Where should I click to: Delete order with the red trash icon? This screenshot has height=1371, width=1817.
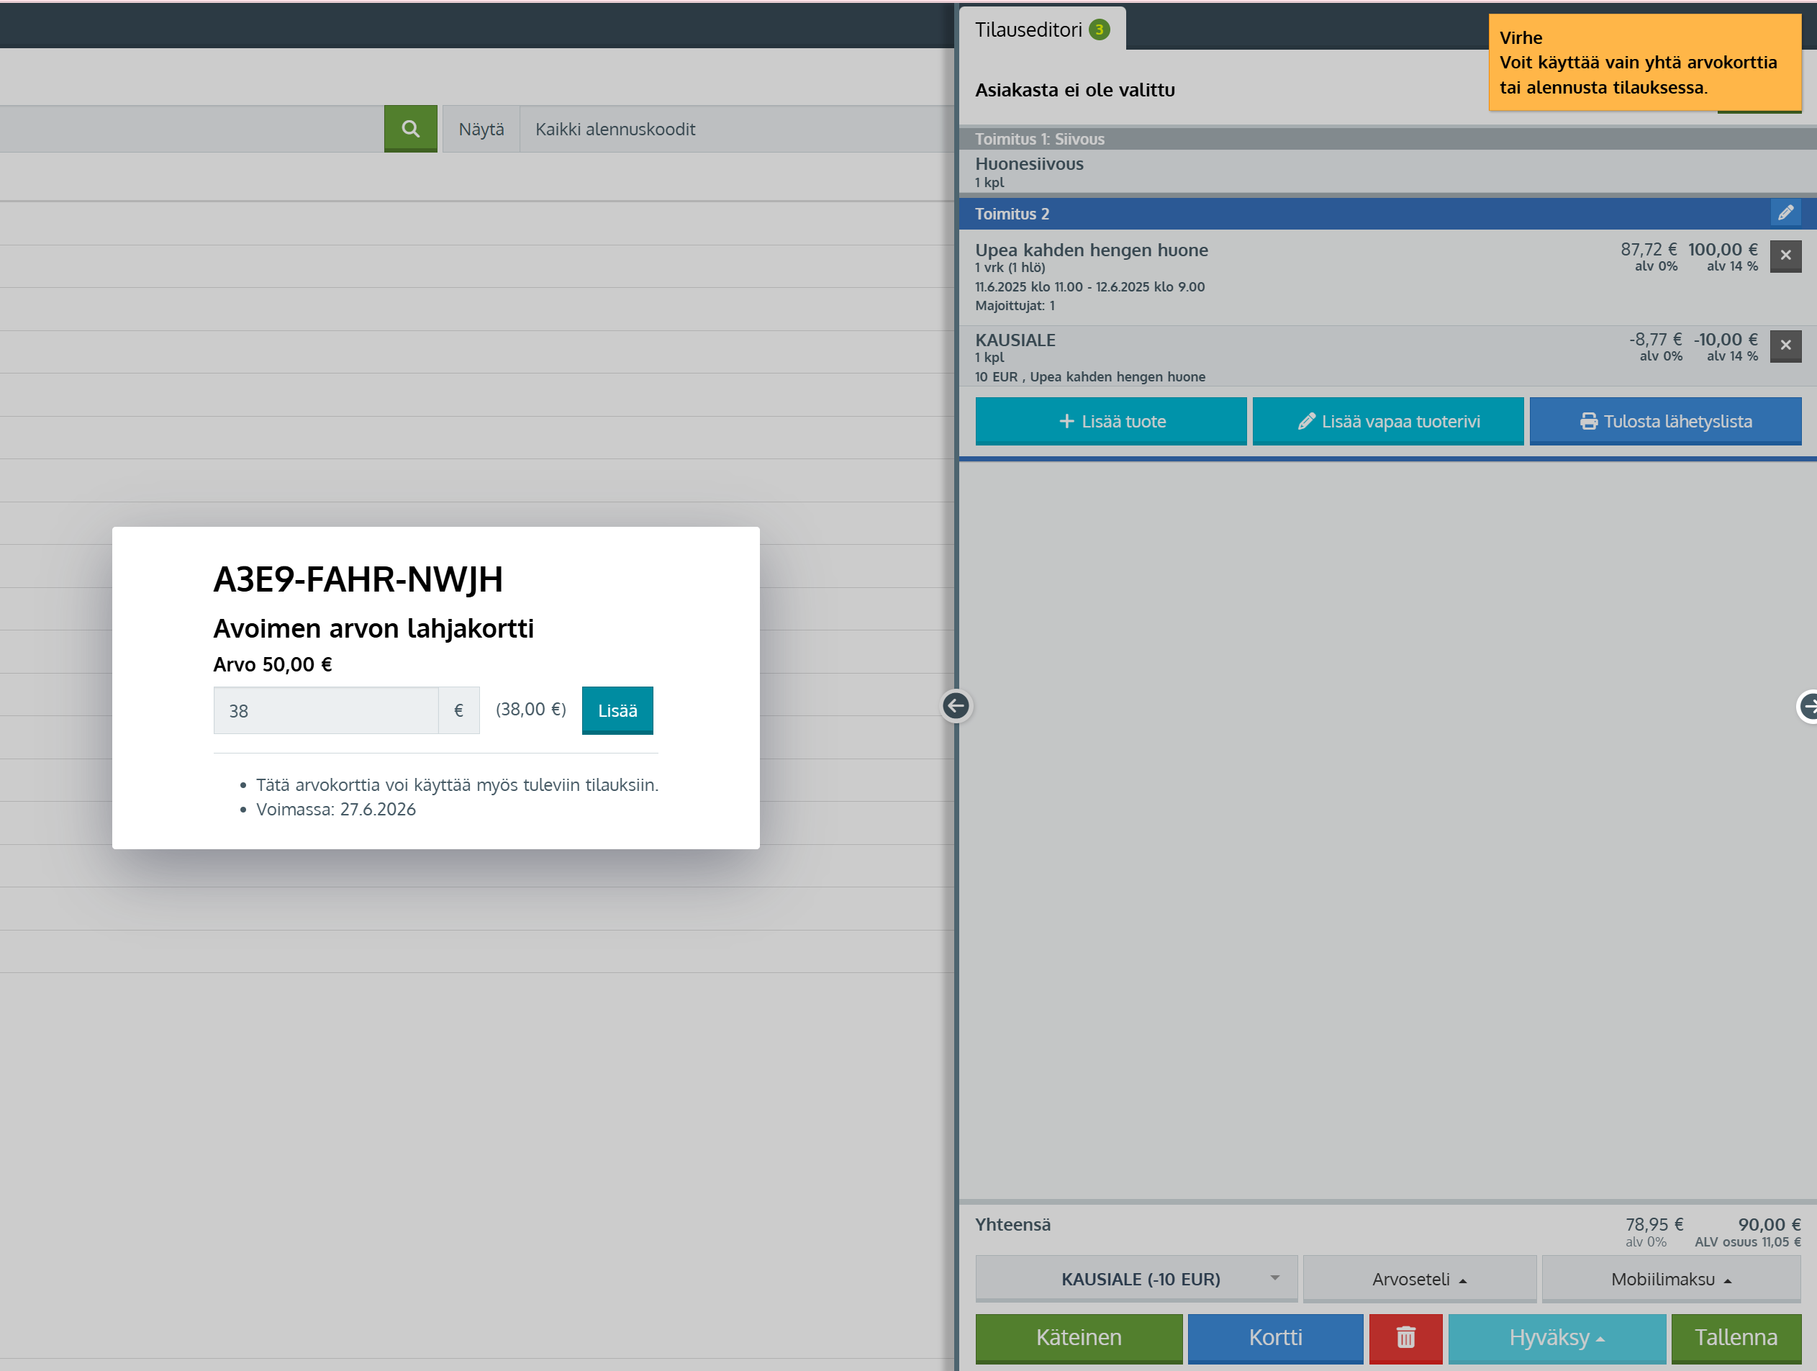(x=1405, y=1337)
